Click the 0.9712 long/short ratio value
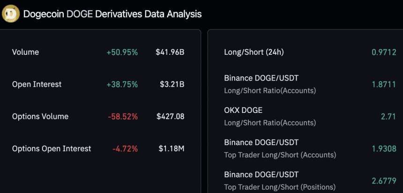Screen dimensions: 403x193 (x=384, y=52)
